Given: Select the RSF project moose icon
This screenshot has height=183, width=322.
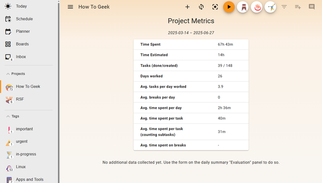Looking at the screenshot, I should pyautogui.click(x=9, y=100).
